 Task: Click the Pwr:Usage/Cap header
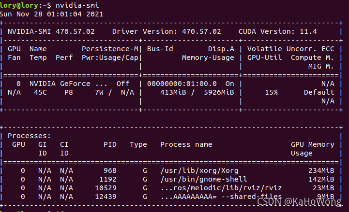tap(110, 58)
